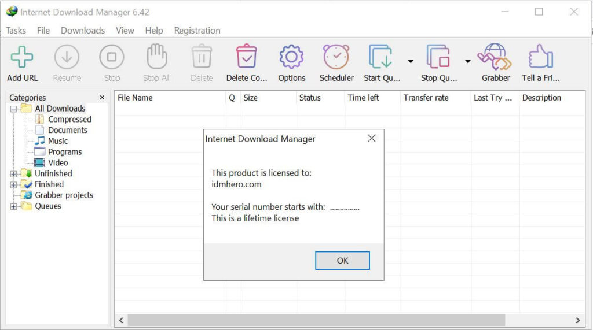Select the Programs category window icon
Viewport: 593px width, 330px height.
(x=40, y=152)
